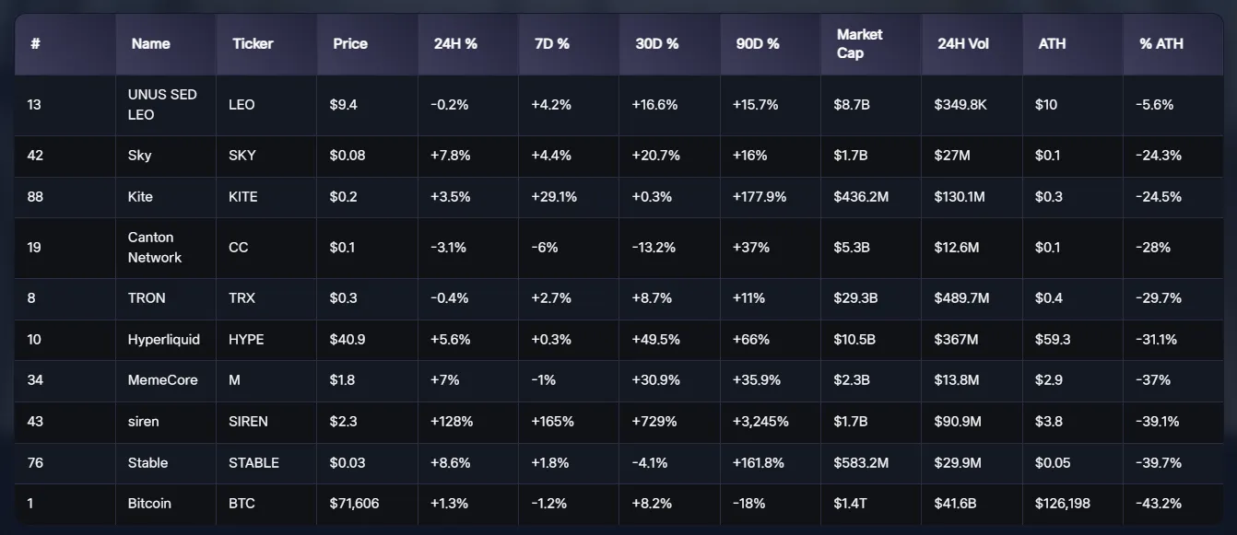Sort table by the # rank column header

click(x=35, y=43)
